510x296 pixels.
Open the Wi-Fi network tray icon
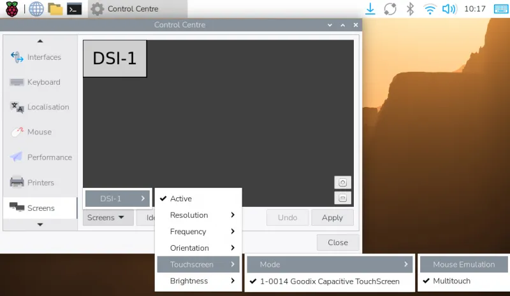(430, 9)
